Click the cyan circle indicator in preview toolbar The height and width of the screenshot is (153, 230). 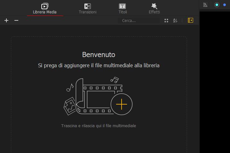(x=217, y=5)
